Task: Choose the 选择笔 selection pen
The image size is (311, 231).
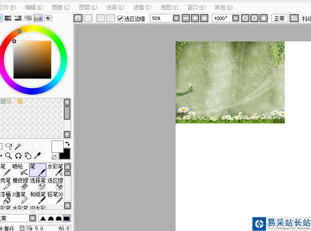Action: pos(38,184)
